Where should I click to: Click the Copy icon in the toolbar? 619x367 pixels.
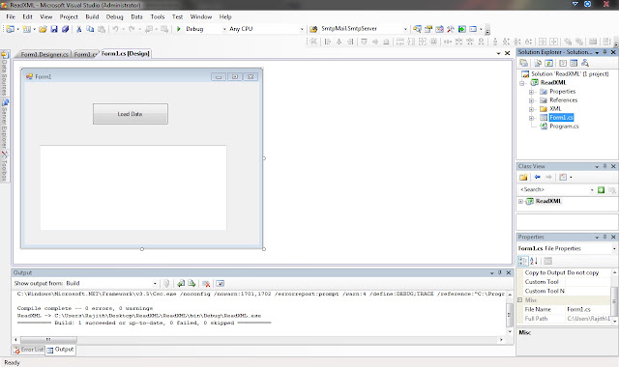coord(90,29)
